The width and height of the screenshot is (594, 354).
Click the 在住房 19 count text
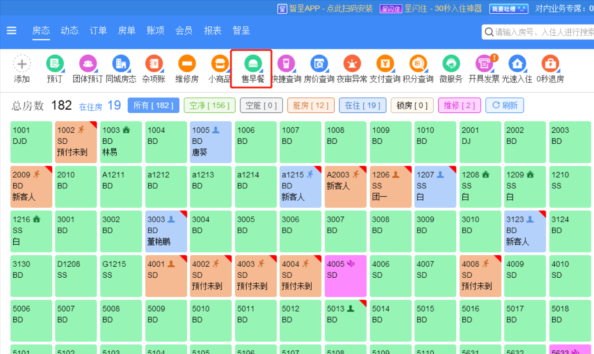click(100, 106)
